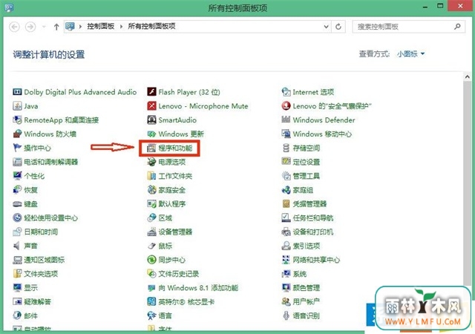Click the Internet 选项 icon

click(286, 92)
